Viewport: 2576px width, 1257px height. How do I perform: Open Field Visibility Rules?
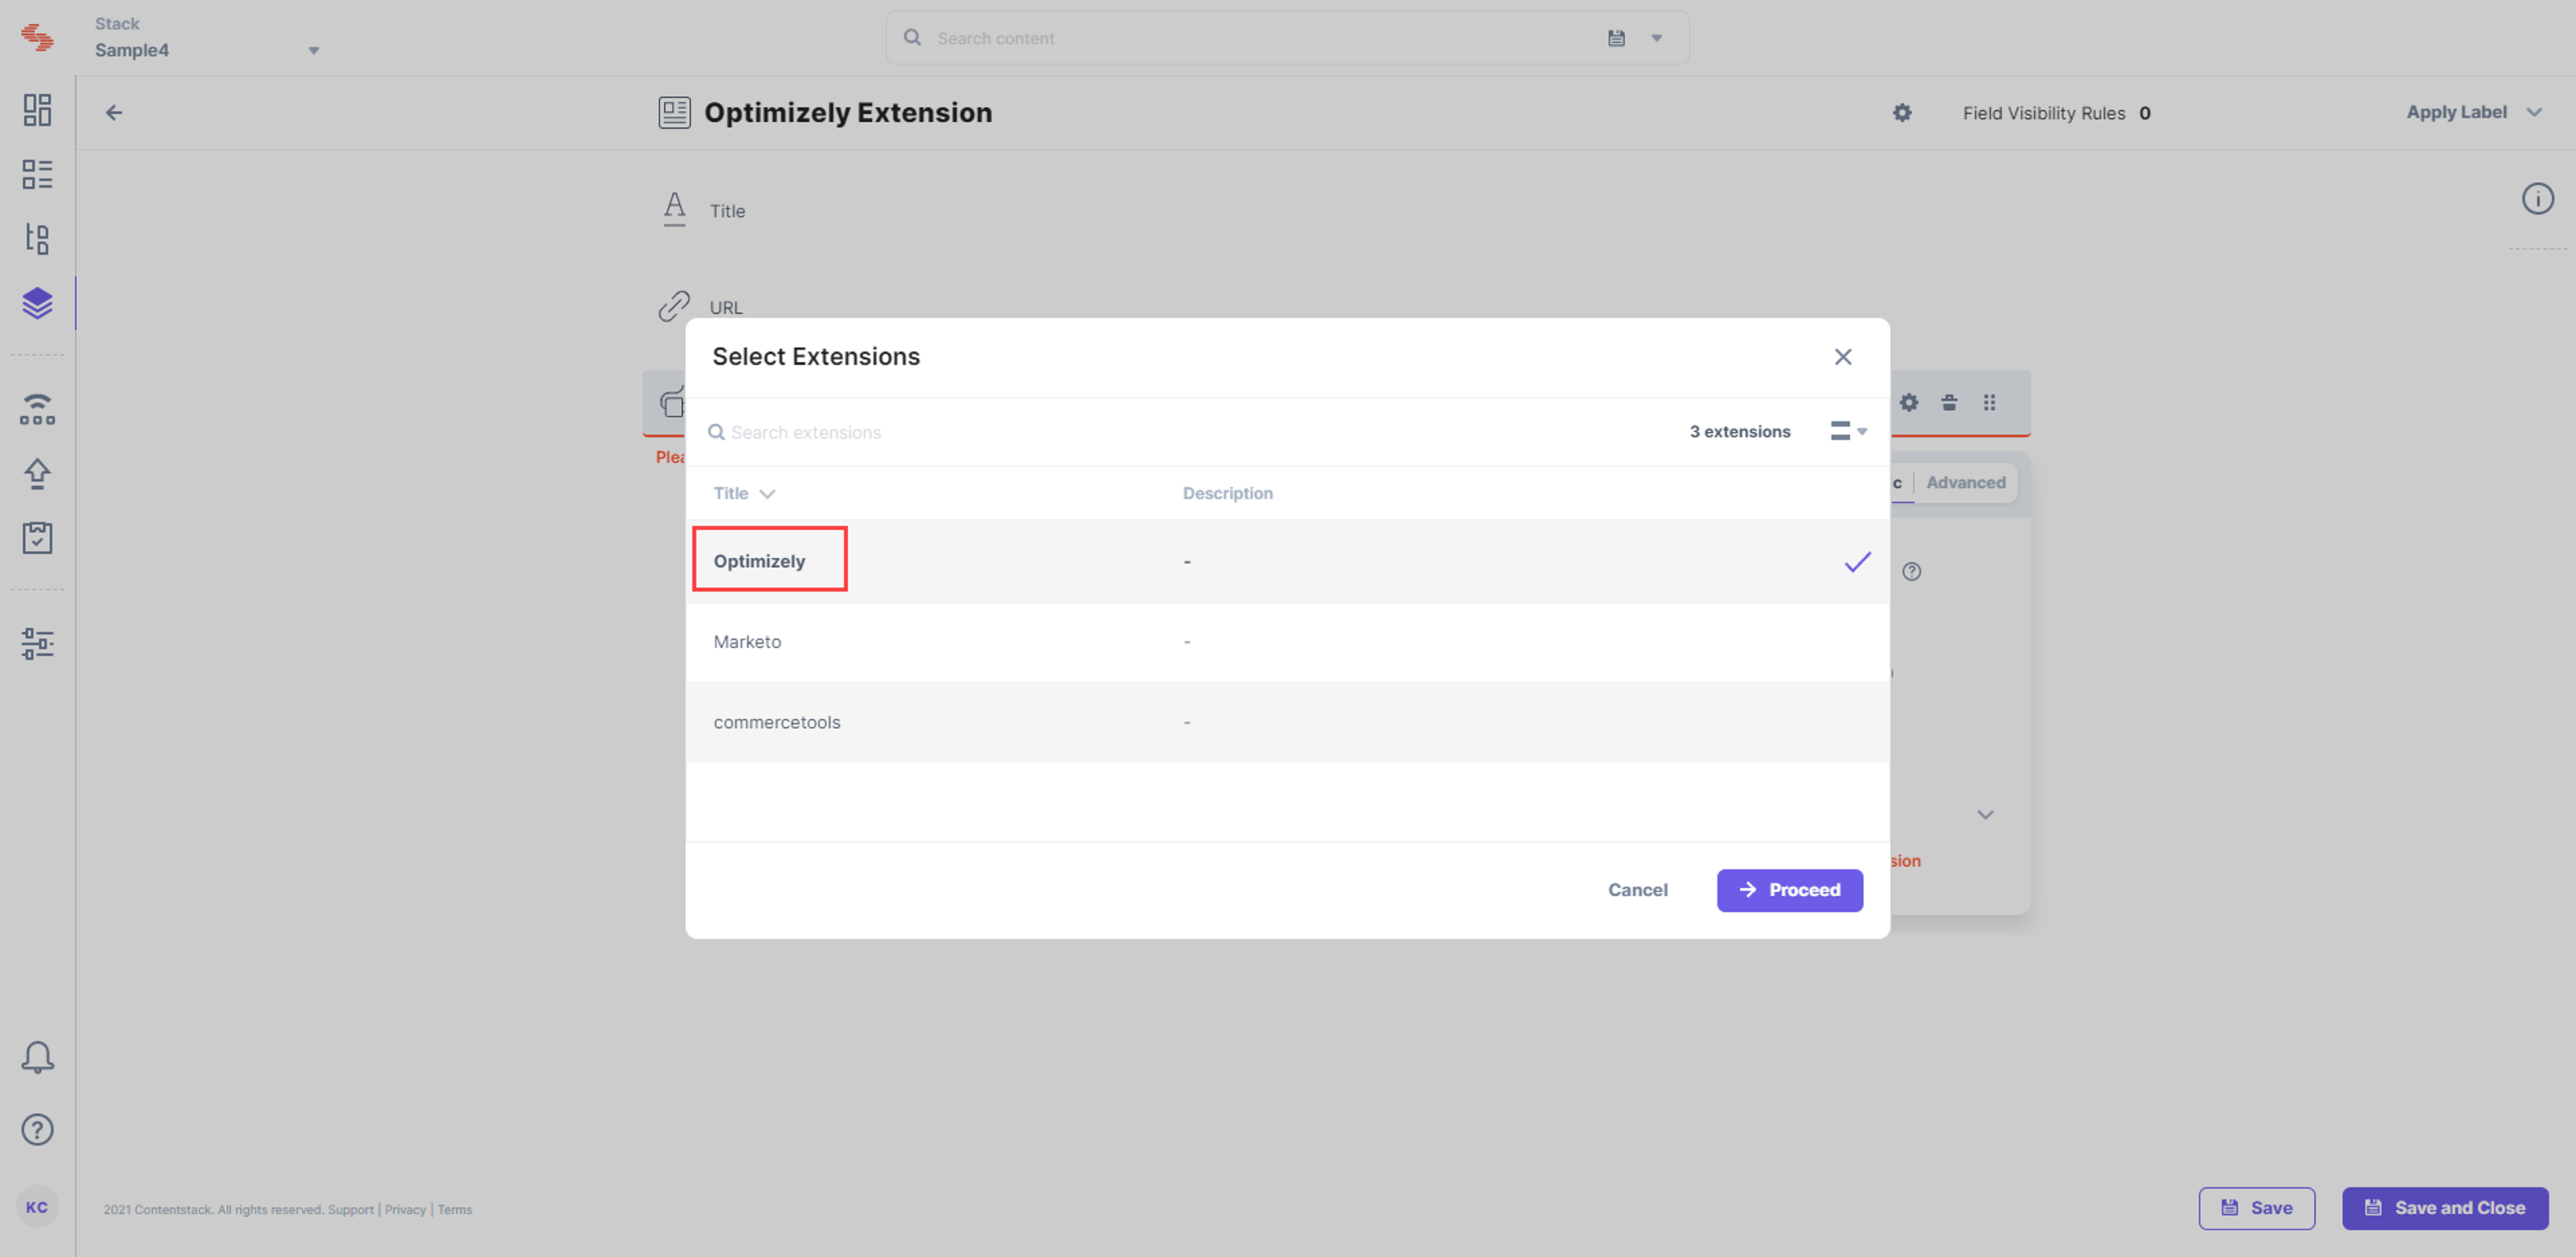click(x=2056, y=113)
